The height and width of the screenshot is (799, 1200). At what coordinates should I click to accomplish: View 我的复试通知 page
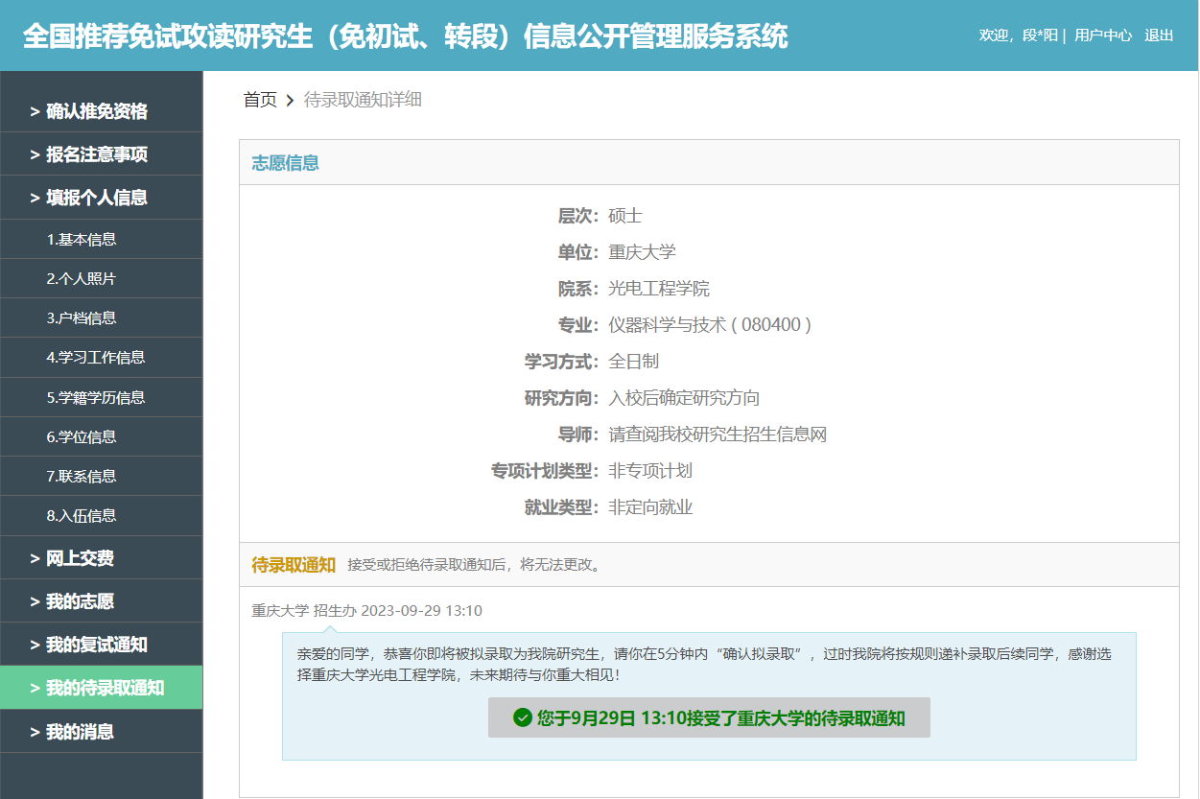[x=96, y=645]
